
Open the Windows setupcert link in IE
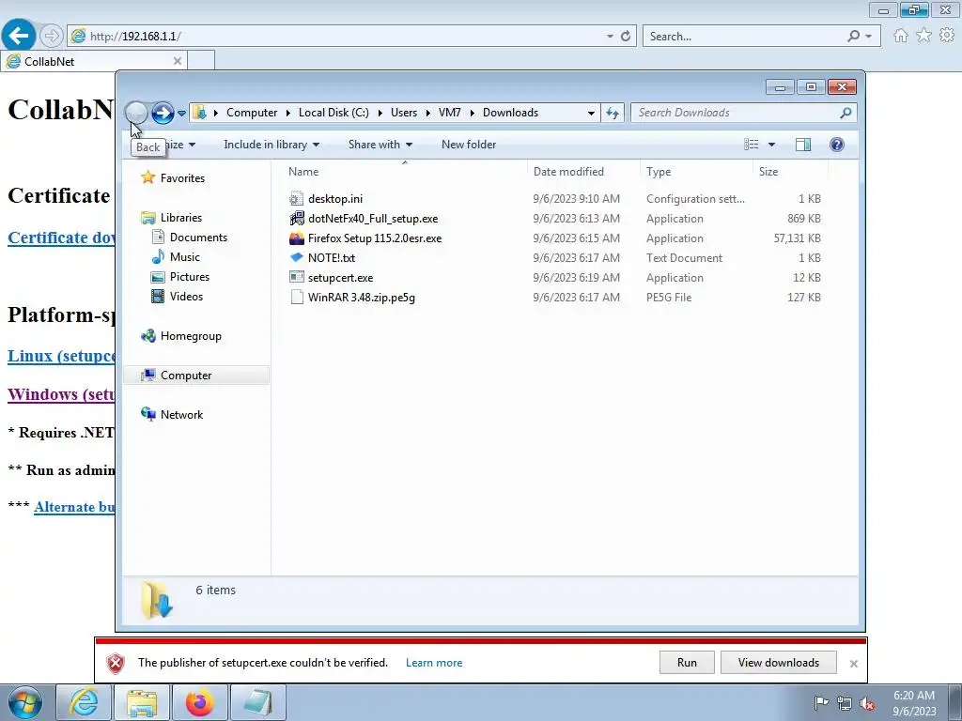61,394
